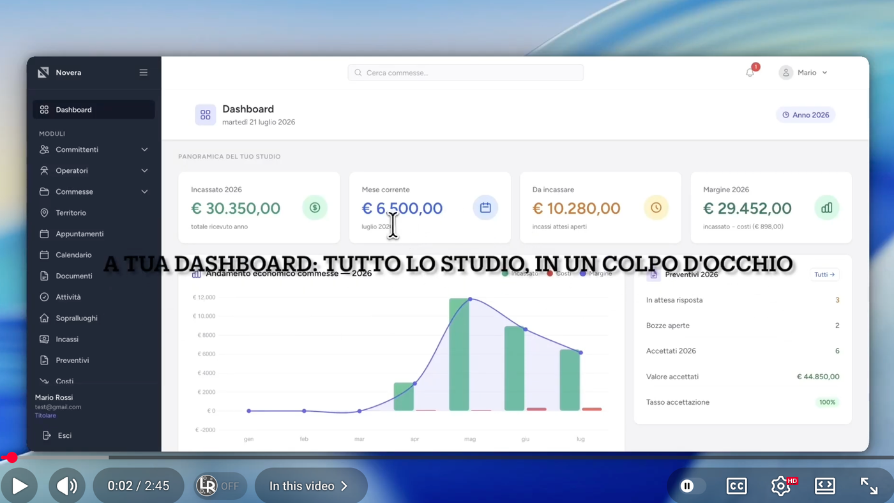Collapse sidebar with hamburger menu icon
This screenshot has height=503, width=894.
point(144,73)
